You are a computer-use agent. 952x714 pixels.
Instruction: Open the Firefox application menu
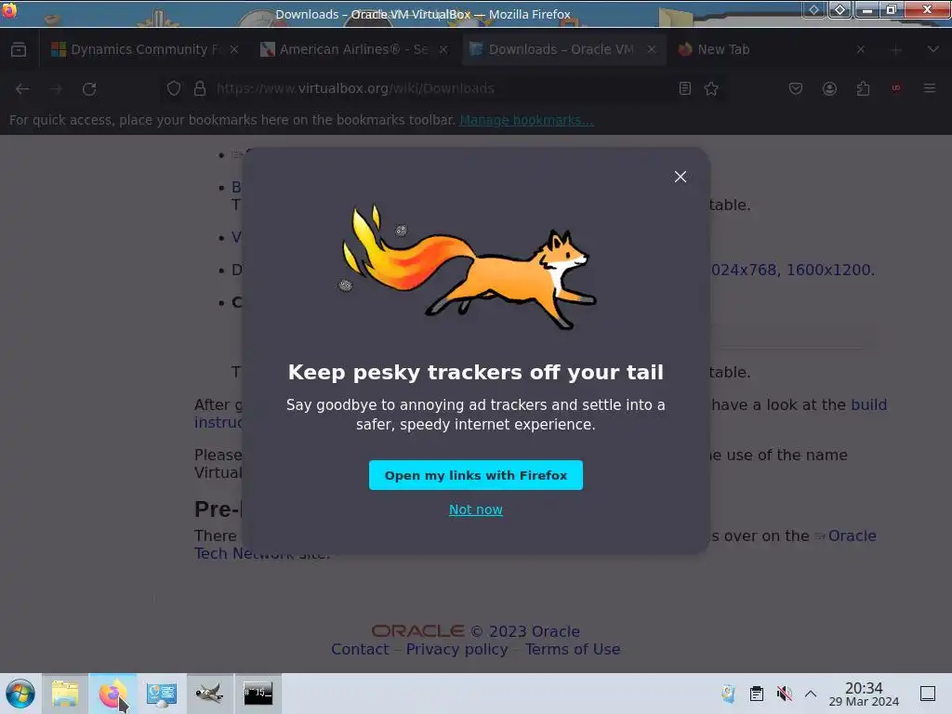pyautogui.click(x=930, y=88)
